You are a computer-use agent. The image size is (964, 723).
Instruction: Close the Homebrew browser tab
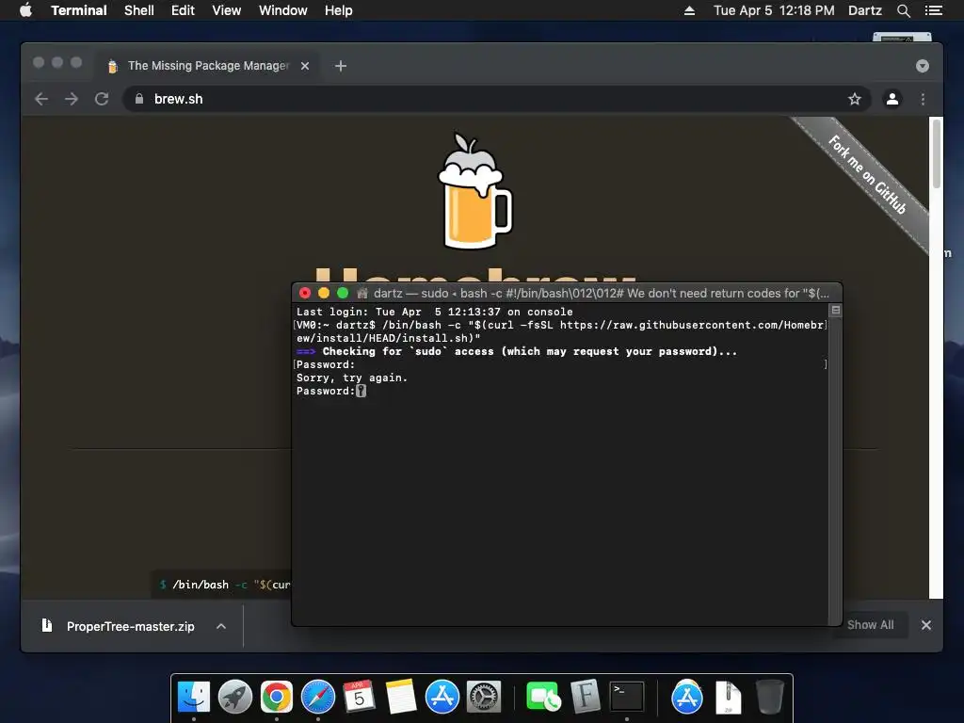click(305, 66)
